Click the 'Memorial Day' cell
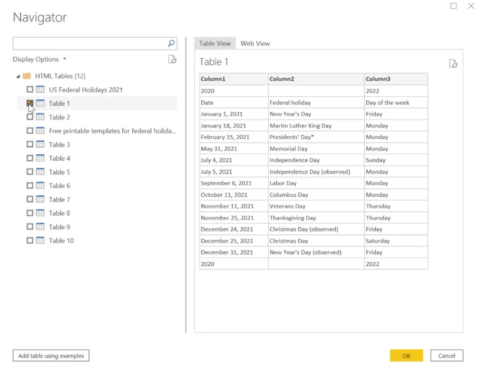The width and height of the screenshot is (479, 367). [x=316, y=149]
